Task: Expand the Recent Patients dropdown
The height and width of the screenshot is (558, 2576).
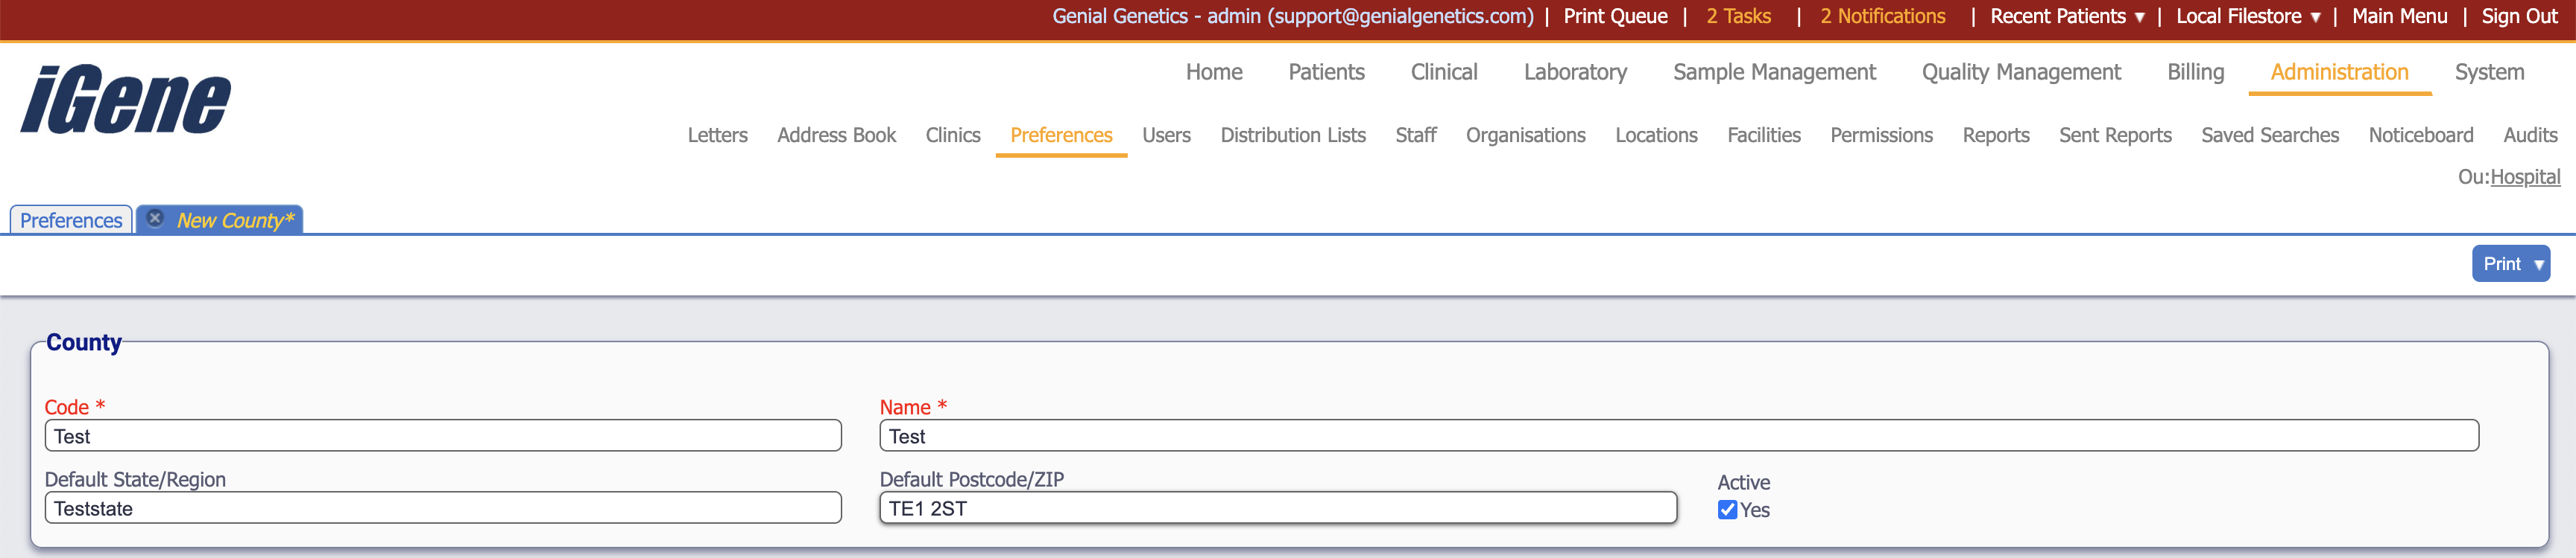Action: [x=2066, y=17]
